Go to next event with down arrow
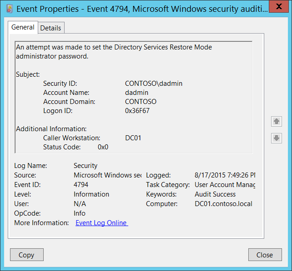292x271 pixels. pyautogui.click(x=276, y=138)
